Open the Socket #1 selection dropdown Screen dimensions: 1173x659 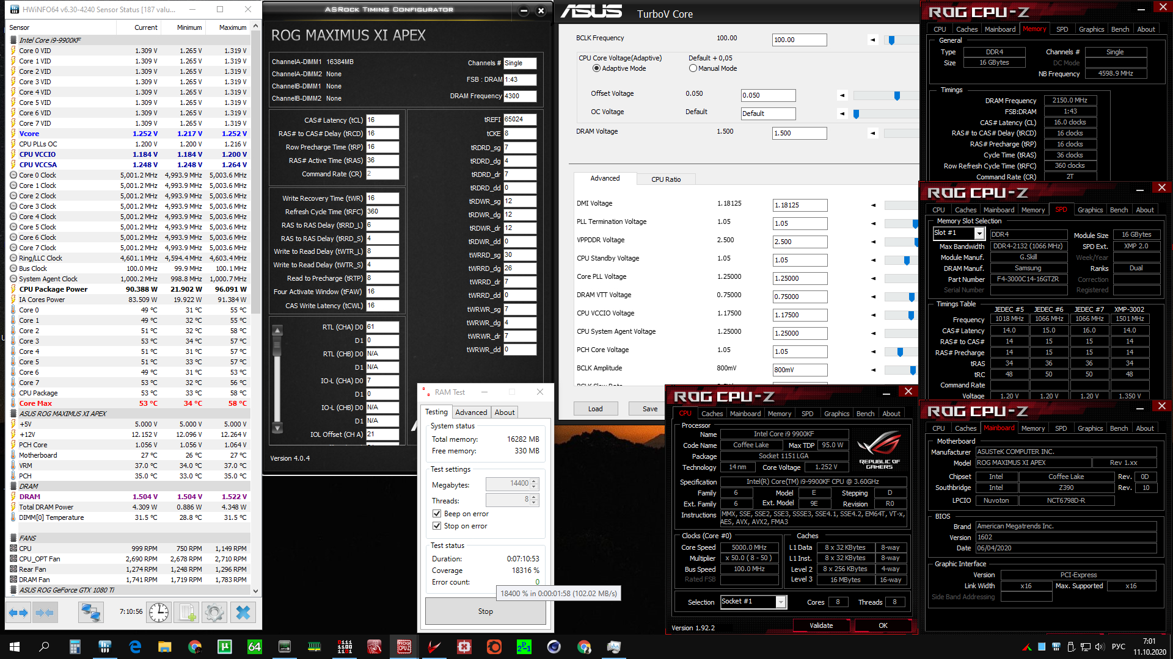click(x=781, y=602)
